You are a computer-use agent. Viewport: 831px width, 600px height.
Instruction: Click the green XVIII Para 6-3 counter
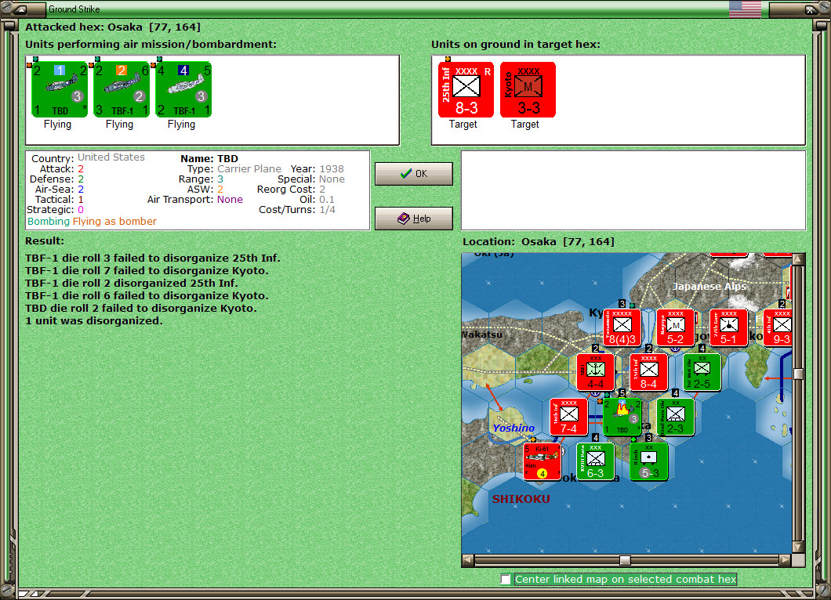coord(595,462)
